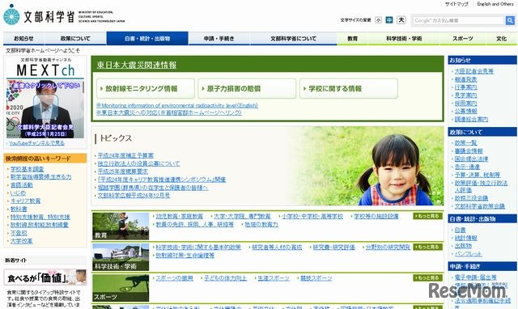Open the 政策について navigation tab
Viewport: 518px width, 309px height.
pyautogui.click(x=75, y=38)
